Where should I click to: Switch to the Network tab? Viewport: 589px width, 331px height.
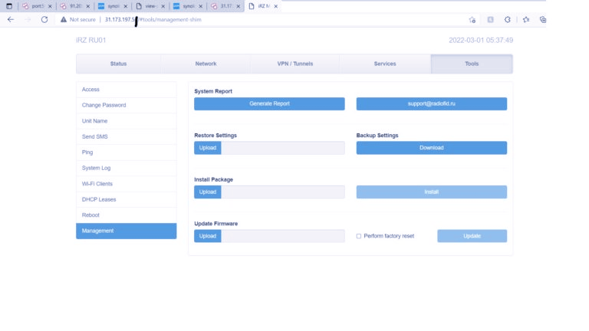pos(206,64)
